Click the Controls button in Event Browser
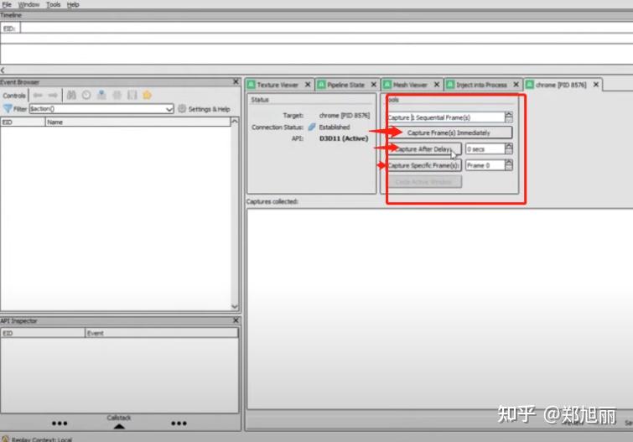This screenshot has height=442, width=633. (x=14, y=96)
